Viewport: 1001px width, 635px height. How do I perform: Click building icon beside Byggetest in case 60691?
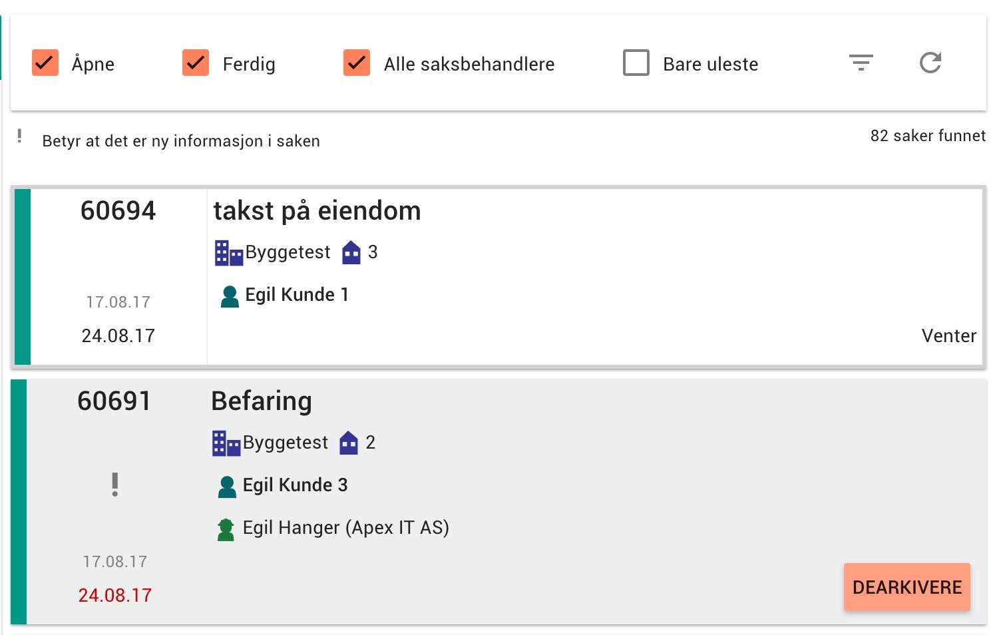point(226,443)
